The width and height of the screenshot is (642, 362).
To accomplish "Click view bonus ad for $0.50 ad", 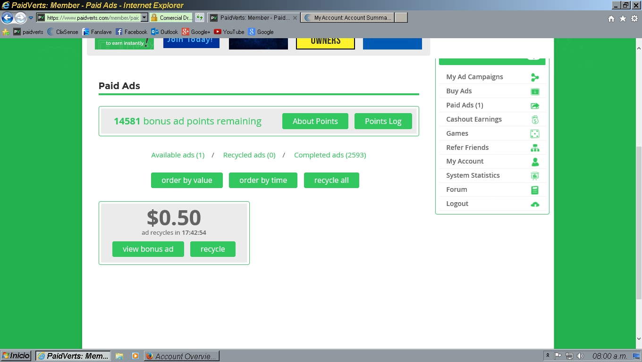I will pos(148,249).
